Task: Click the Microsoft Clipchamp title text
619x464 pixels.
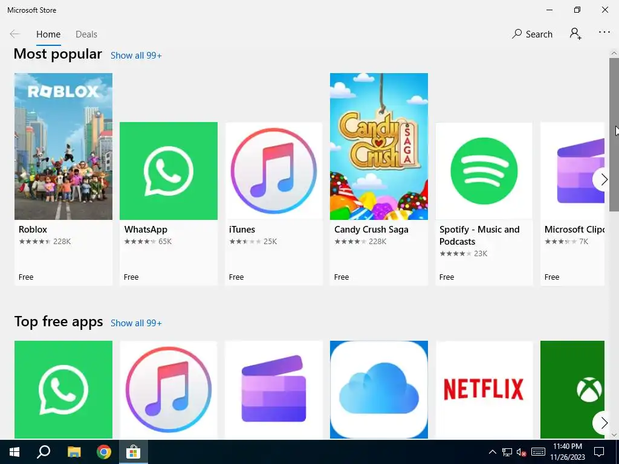Action: pos(574,230)
